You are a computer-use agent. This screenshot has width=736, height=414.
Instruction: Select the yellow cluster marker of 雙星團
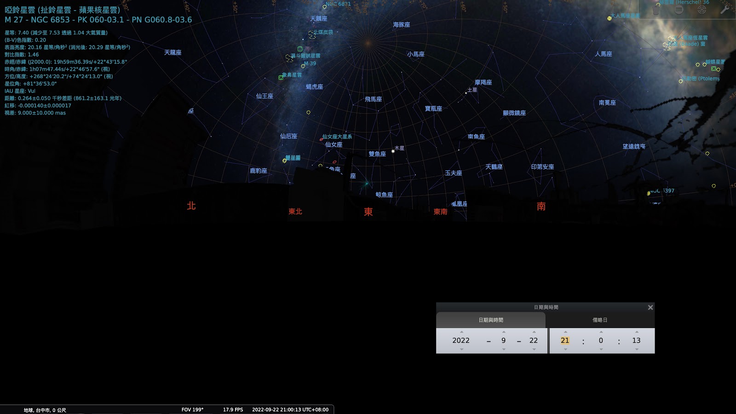pyautogui.click(x=284, y=161)
